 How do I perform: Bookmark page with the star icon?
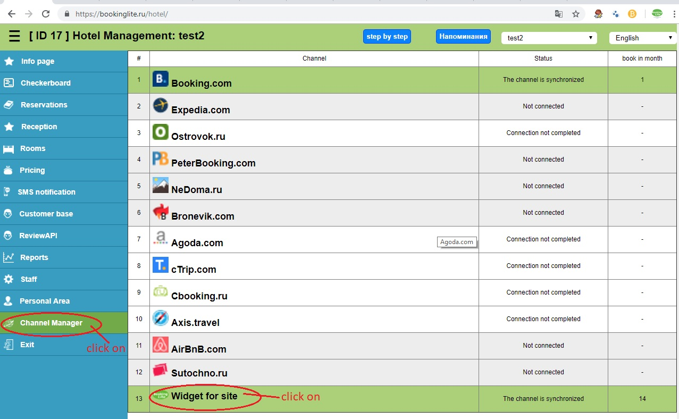[x=576, y=14]
